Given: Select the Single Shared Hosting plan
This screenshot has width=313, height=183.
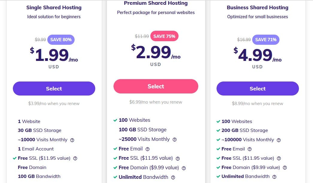Looking at the screenshot, I should (54, 89).
